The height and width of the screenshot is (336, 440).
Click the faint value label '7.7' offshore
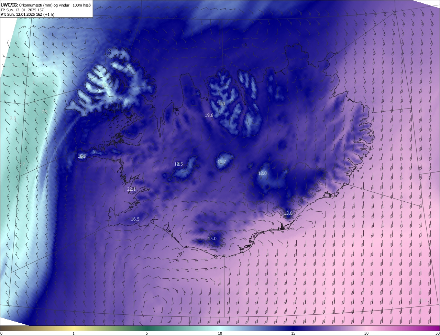point(22,165)
